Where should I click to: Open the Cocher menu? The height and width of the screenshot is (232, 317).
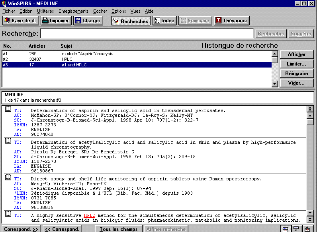click(100, 11)
